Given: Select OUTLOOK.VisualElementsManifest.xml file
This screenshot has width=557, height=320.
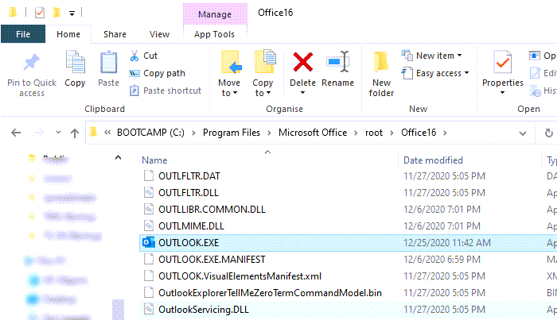Looking at the screenshot, I should (x=240, y=276).
